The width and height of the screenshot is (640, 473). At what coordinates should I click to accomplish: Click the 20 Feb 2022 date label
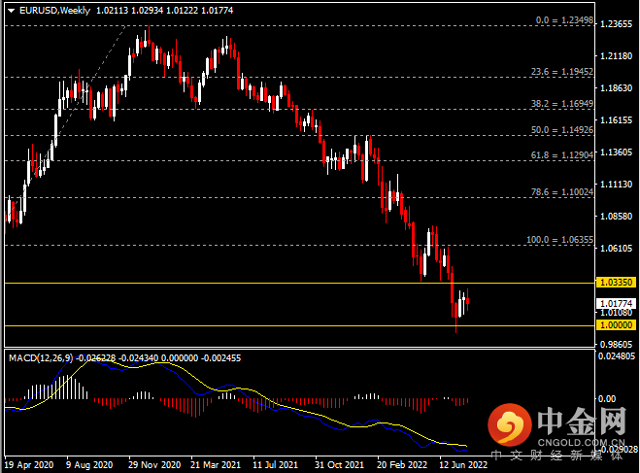click(x=402, y=465)
